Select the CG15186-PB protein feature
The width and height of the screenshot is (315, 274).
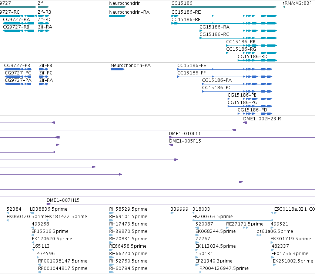point(250,99)
